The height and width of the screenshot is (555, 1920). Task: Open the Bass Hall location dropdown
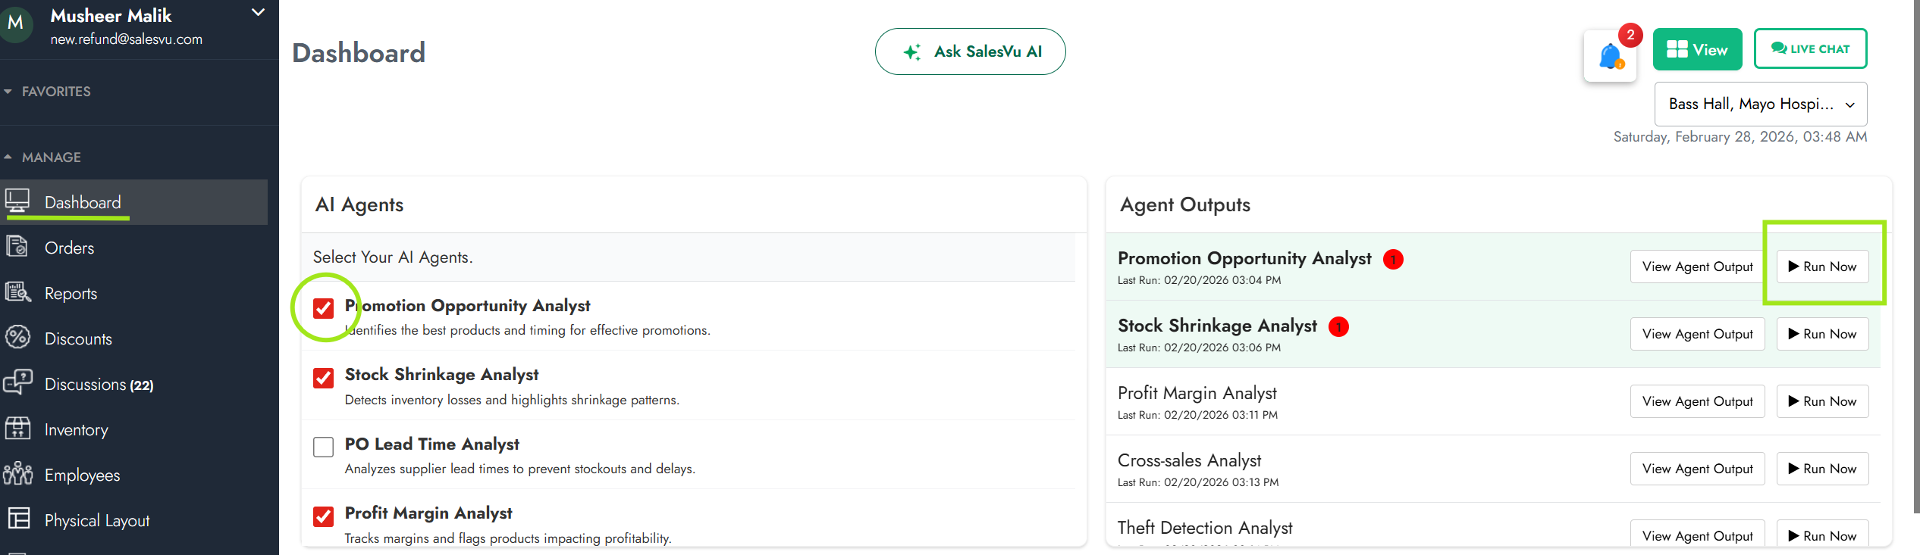coord(1760,104)
